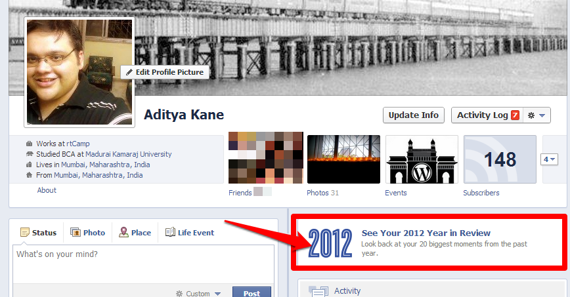Open the gear settings icon beside Activity Log

531,115
